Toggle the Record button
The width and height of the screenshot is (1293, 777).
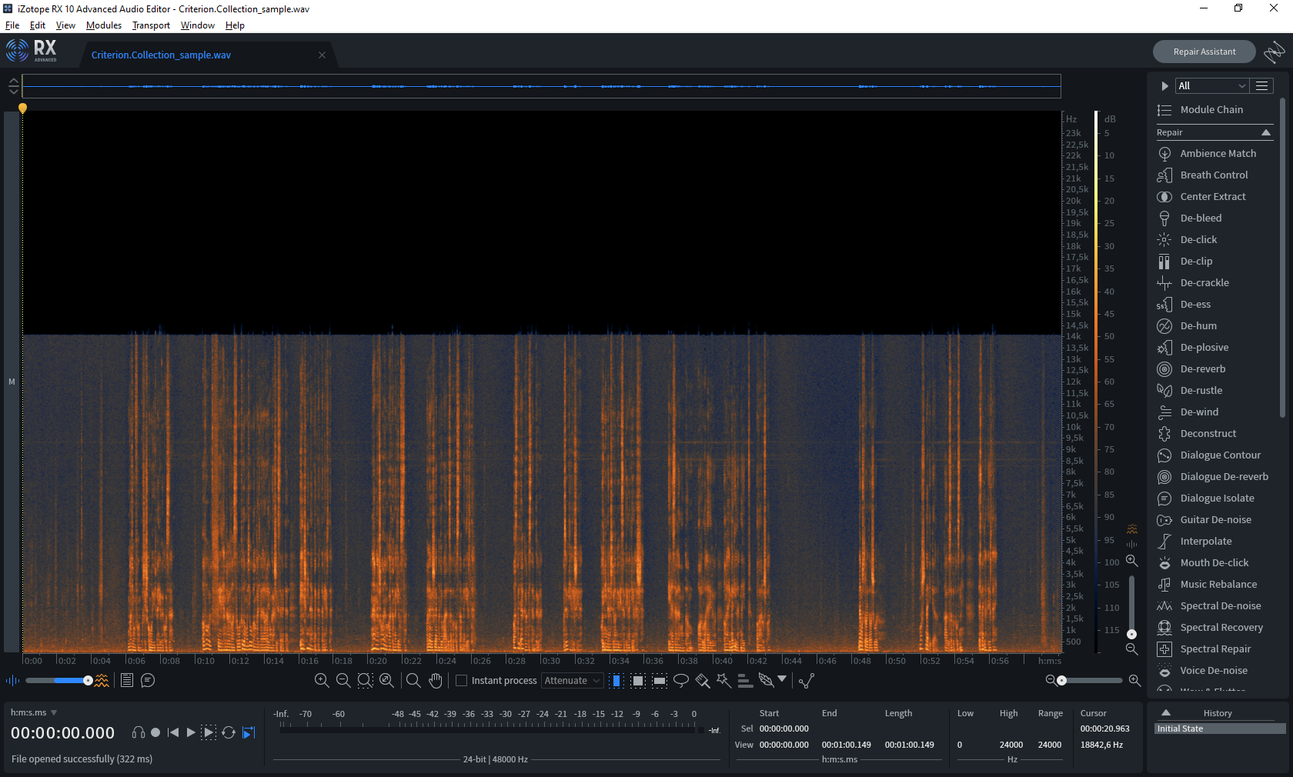155,732
